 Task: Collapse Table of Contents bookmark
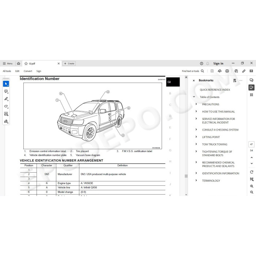[194, 97]
